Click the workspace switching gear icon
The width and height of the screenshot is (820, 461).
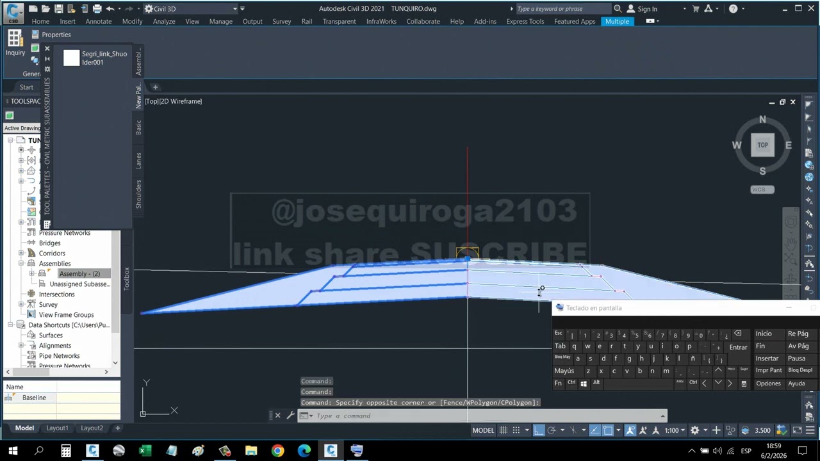(x=694, y=430)
